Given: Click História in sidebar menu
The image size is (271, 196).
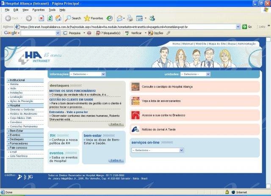Looking at the screenshot, I should [14, 84].
